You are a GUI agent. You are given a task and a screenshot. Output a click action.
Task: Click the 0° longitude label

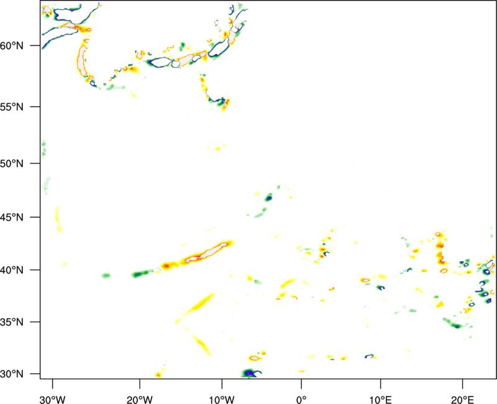tap(301, 400)
